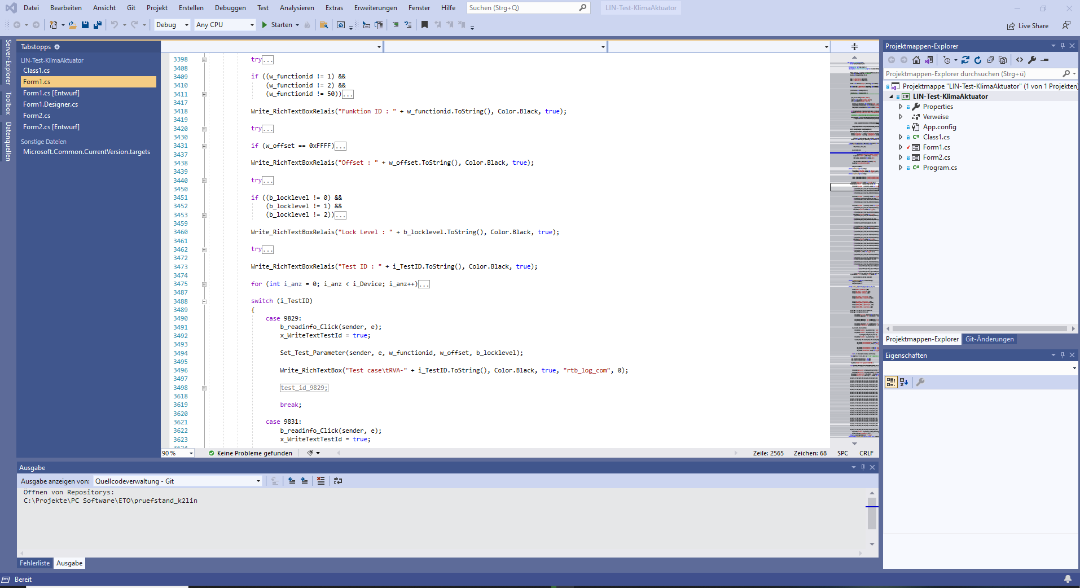Pin the Eigenschaften panel
This screenshot has width=1080, height=588.
1063,355
